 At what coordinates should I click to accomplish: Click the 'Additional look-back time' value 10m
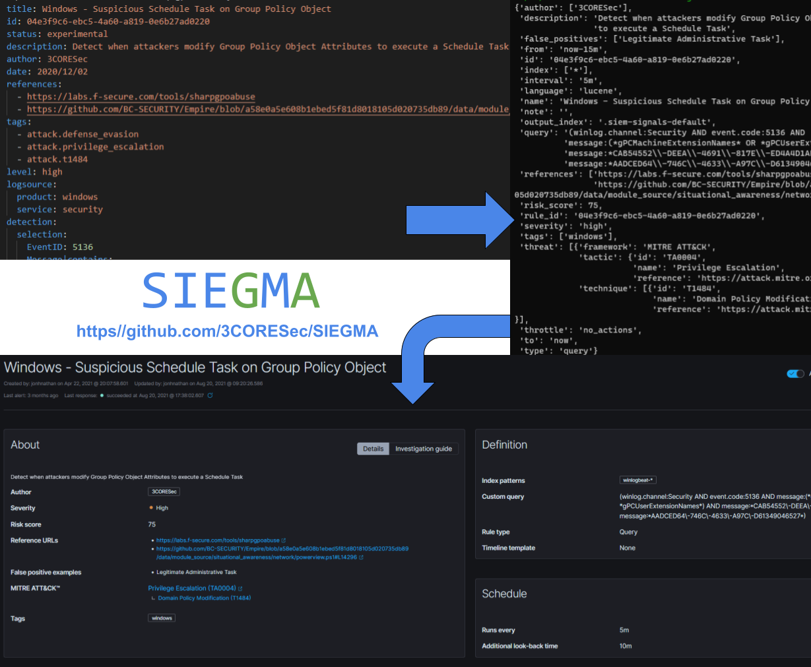tap(626, 646)
